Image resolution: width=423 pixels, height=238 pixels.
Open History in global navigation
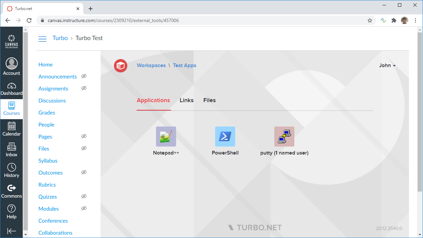(x=11, y=171)
